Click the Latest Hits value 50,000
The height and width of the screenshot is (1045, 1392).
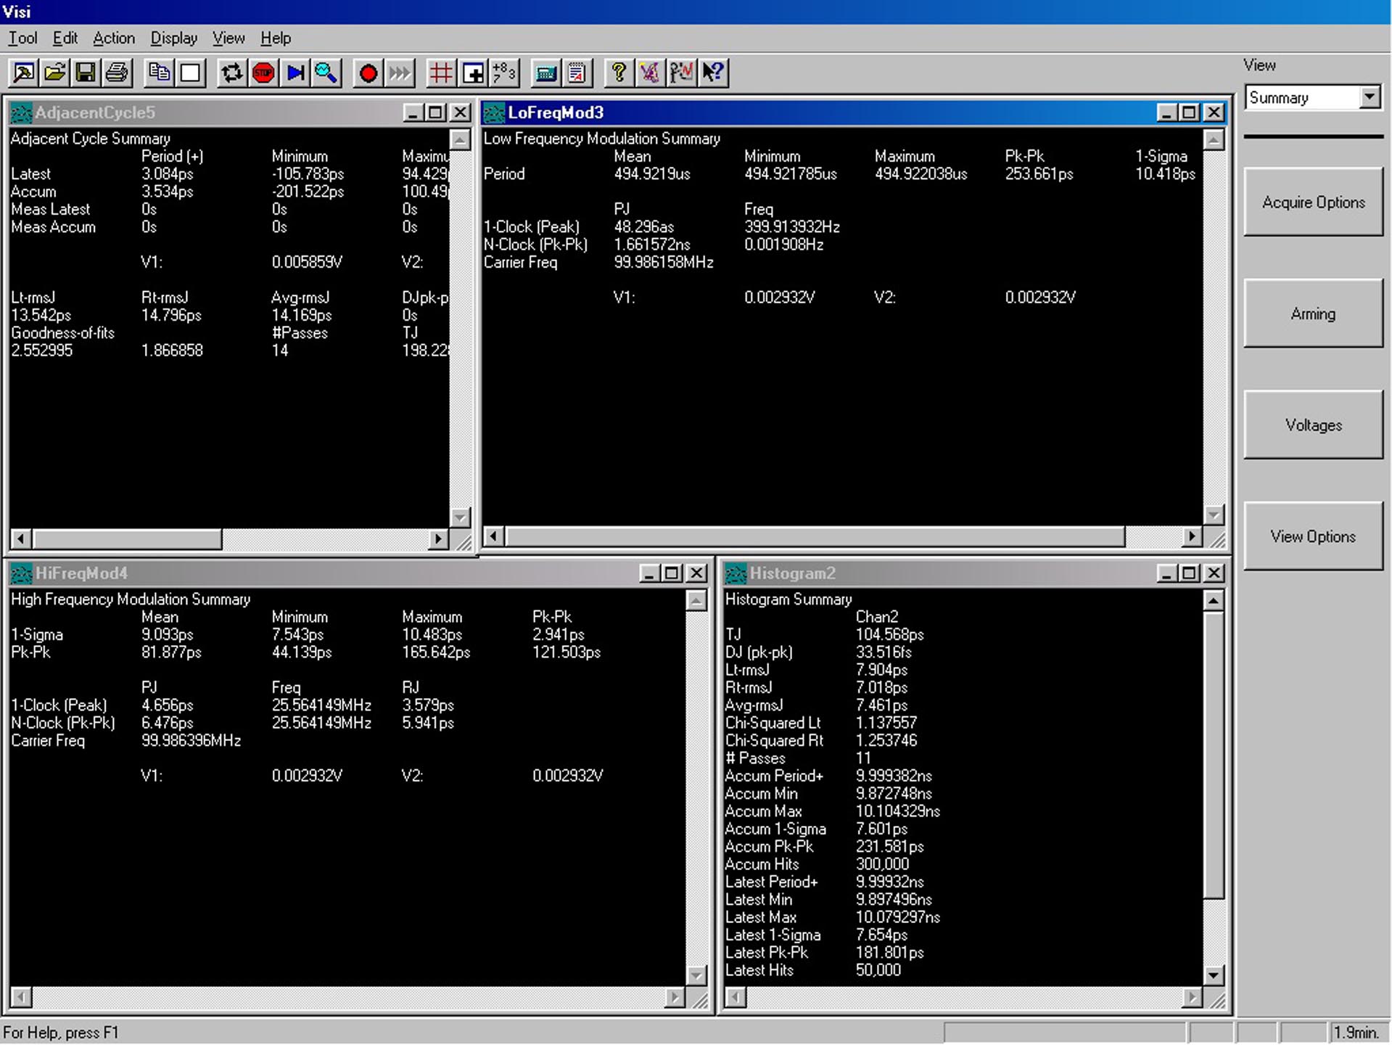pos(878,970)
